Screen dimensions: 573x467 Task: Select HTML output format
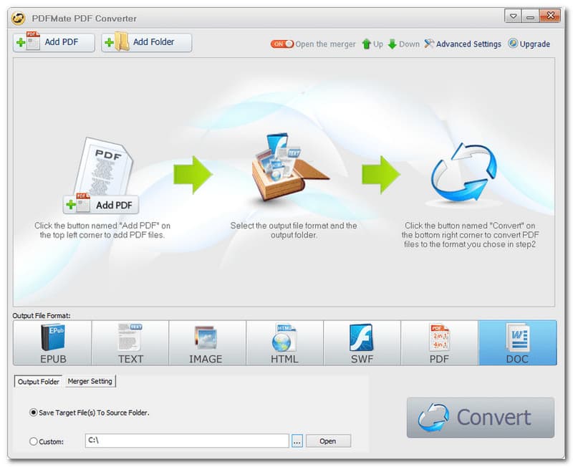[x=285, y=343]
